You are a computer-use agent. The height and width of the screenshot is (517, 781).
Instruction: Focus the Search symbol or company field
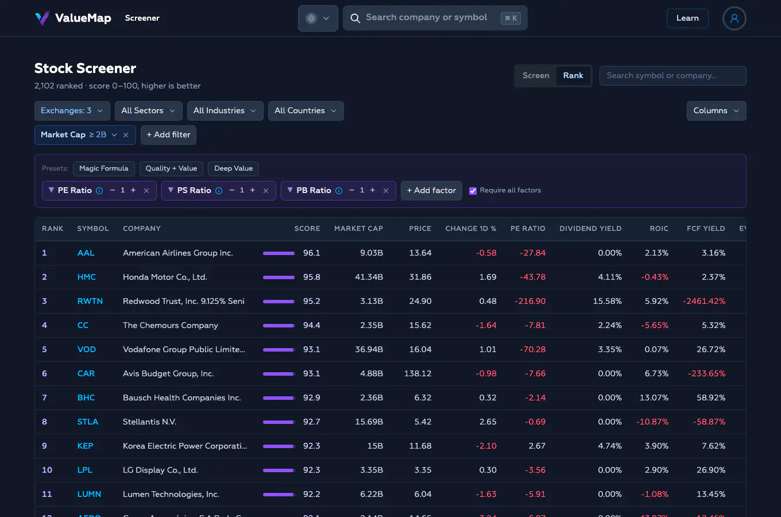coord(672,76)
